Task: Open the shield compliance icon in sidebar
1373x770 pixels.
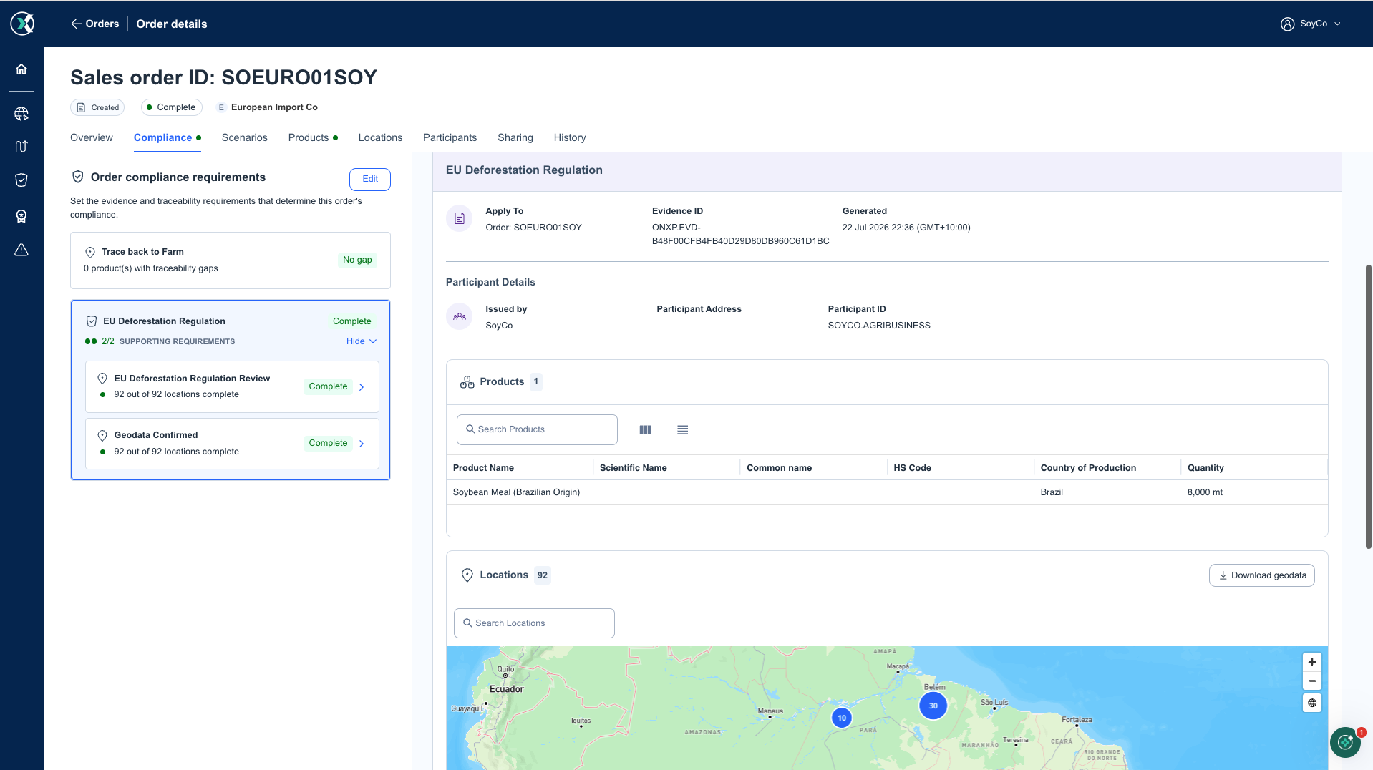Action: (21, 180)
